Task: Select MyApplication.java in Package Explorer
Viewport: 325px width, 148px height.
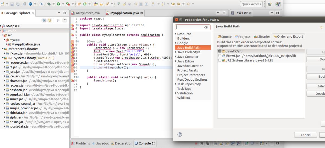Action: (26, 44)
